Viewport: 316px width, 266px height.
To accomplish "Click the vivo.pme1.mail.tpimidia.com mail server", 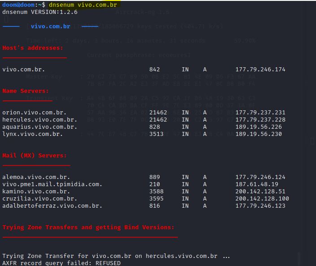I will (x=52, y=184).
